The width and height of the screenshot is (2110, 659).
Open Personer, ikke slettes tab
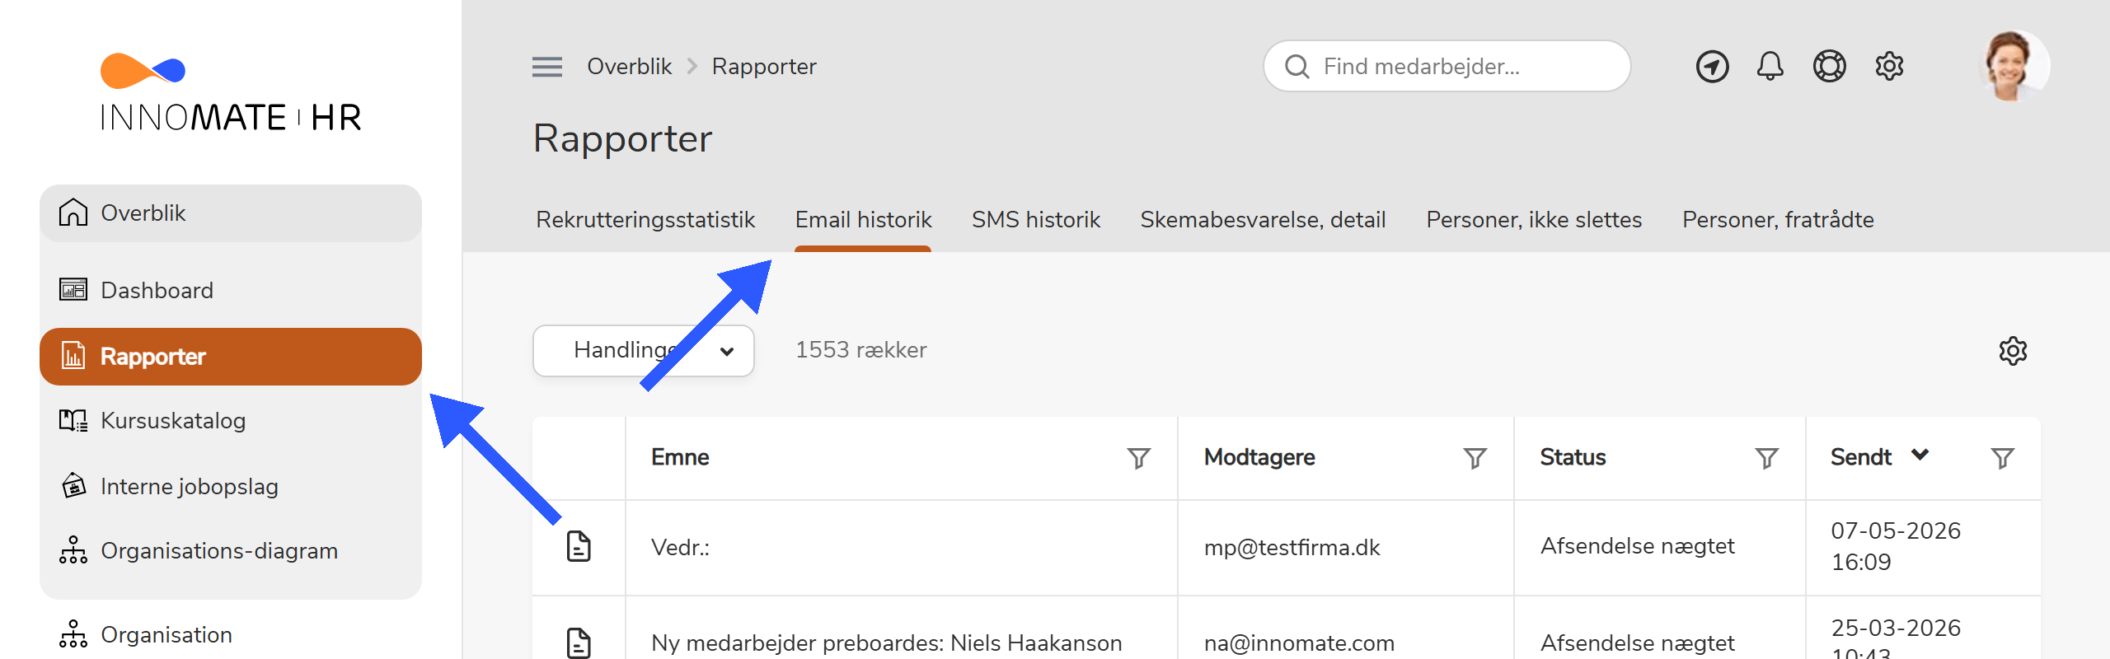pos(1534,220)
